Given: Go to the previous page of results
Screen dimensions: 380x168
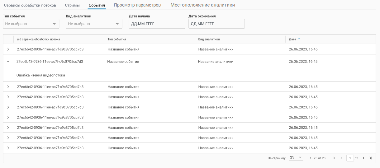Looking at the screenshot, I should coord(341,158).
